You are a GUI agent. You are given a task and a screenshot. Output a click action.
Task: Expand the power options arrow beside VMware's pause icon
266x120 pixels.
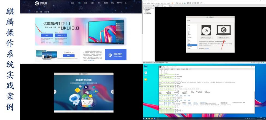click(174, 3)
